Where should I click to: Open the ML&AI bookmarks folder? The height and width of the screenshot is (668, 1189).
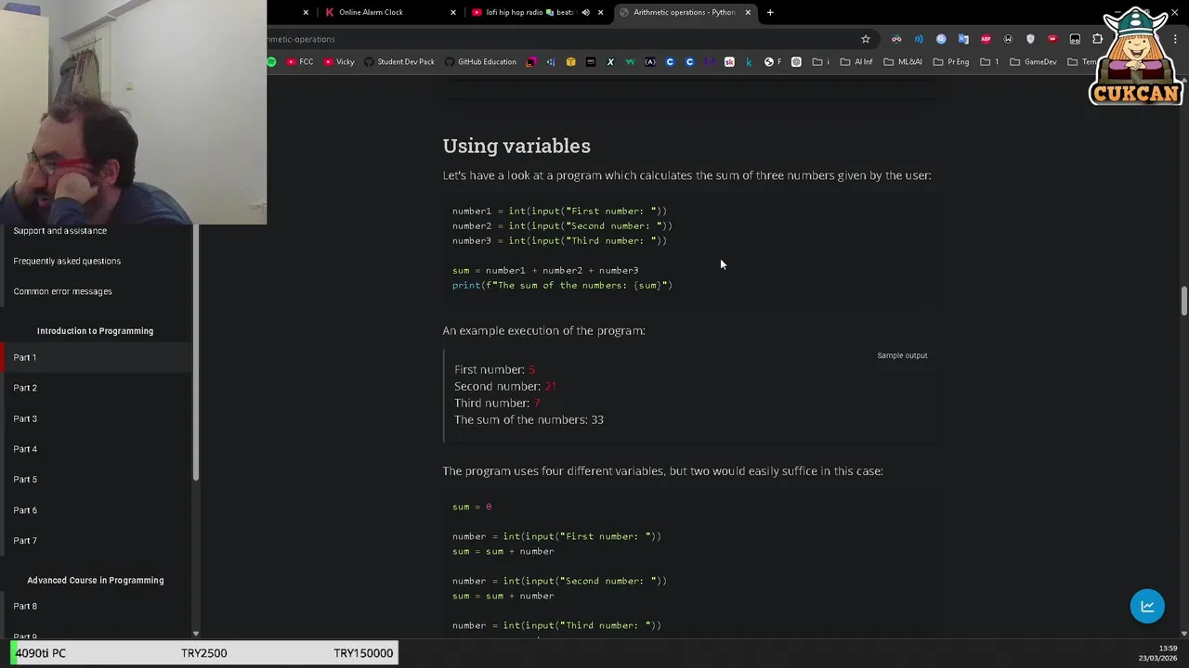[903, 62]
